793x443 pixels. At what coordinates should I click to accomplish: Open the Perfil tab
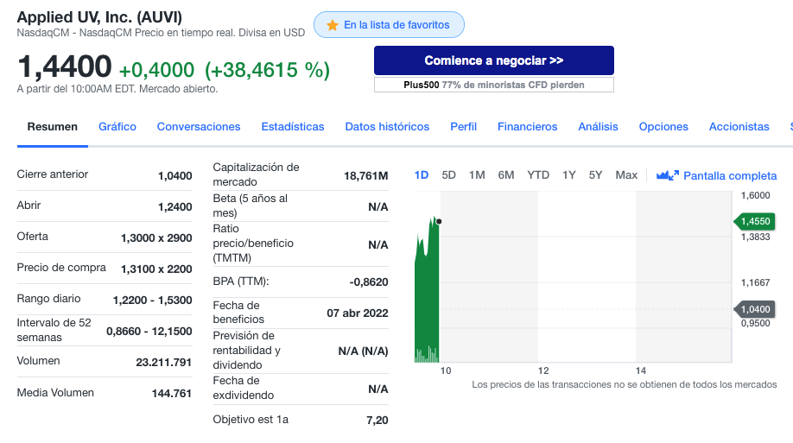[x=464, y=127]
